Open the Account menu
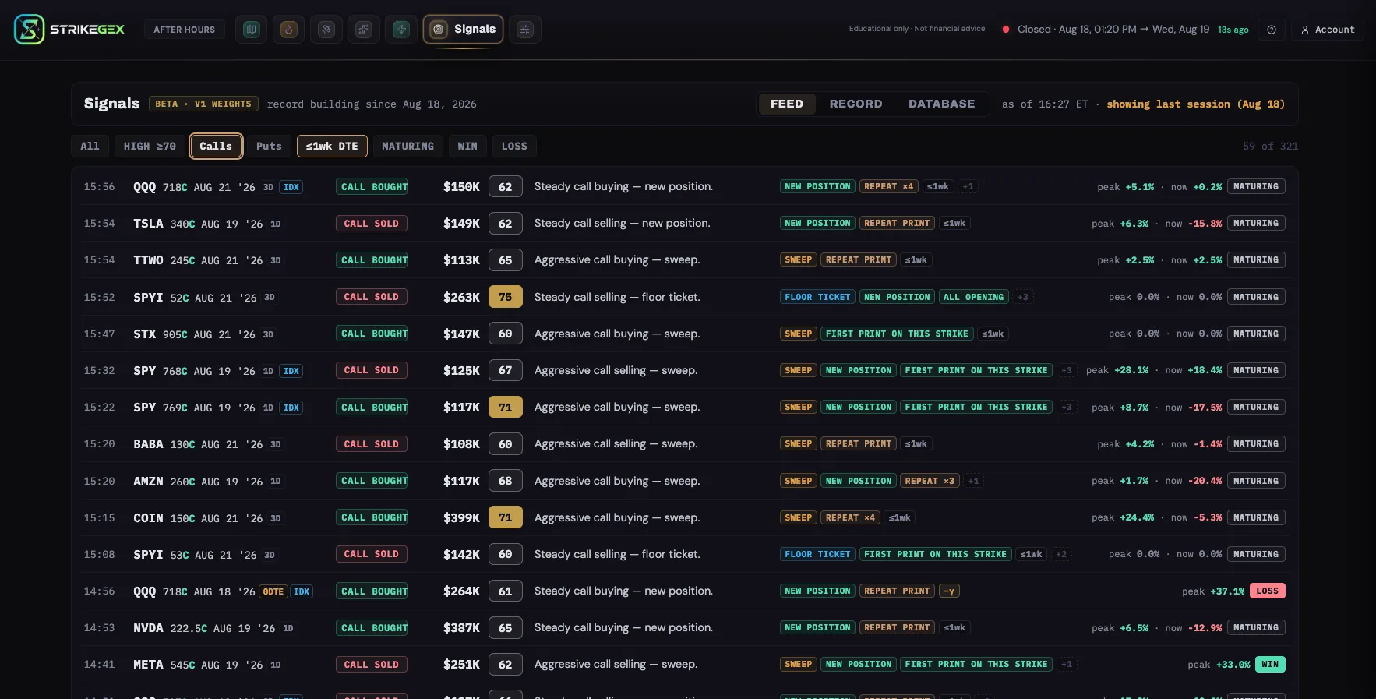The image size is (1376, 699). pos(1328,30)
